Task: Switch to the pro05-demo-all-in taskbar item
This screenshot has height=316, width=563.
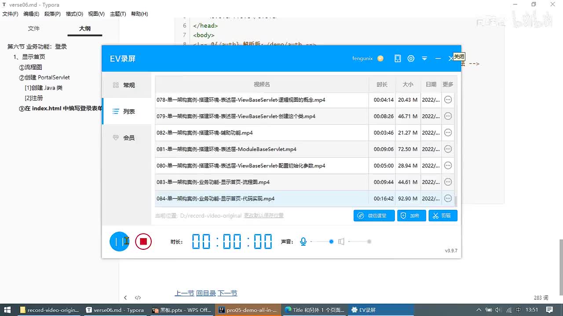Action: 248,310
